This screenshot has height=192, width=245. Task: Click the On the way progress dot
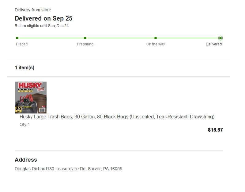pos(156,38)
